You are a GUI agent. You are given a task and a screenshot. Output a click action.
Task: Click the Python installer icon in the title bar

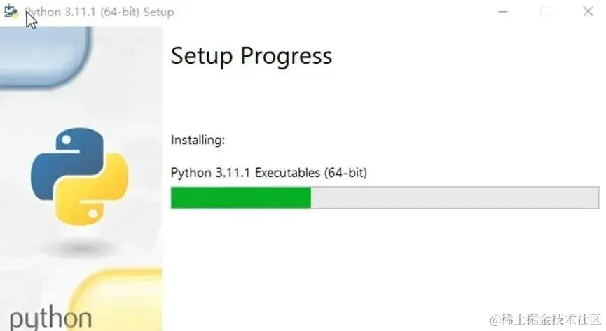click(x=11, y=12)
